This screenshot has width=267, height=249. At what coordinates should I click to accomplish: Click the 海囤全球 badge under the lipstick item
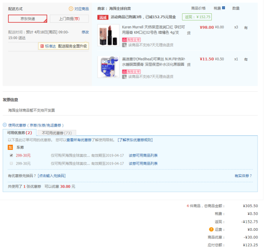tap(131, 40)
